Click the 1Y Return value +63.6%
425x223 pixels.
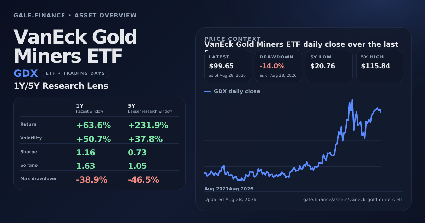[x=93, y=125]
